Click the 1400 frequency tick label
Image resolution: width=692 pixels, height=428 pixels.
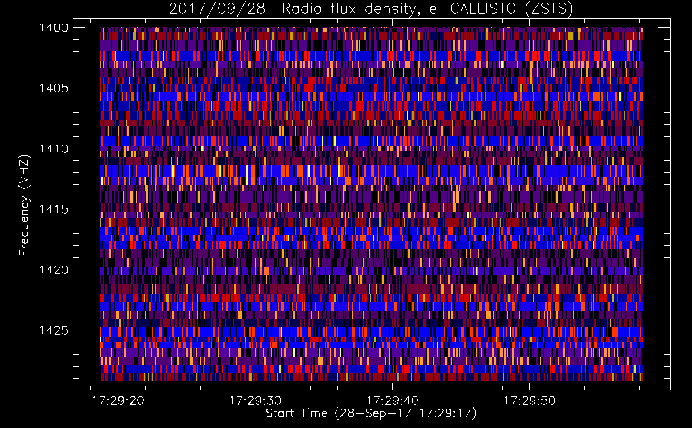point(53,28)
